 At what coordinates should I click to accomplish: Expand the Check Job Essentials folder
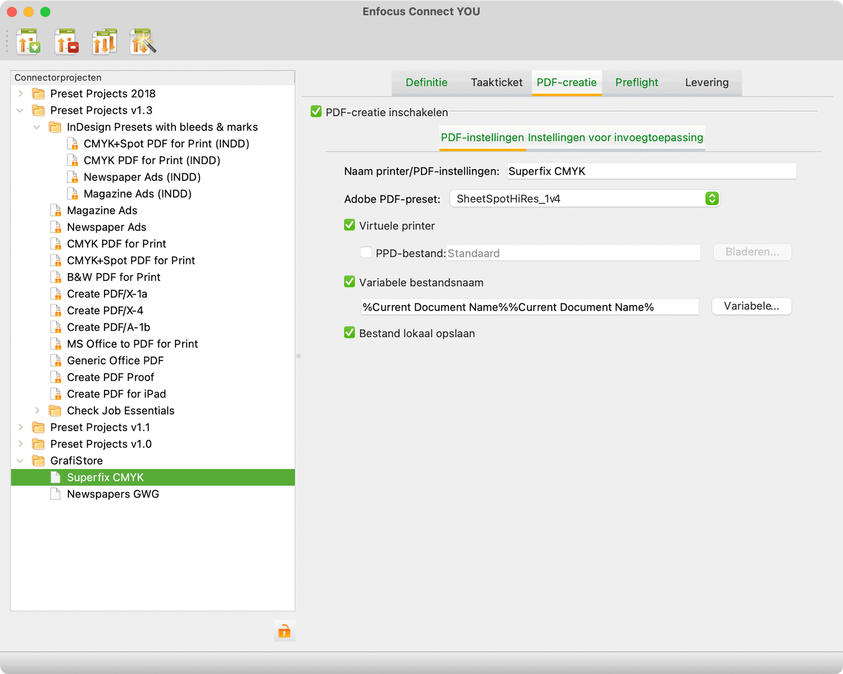[x=37, y=411]
